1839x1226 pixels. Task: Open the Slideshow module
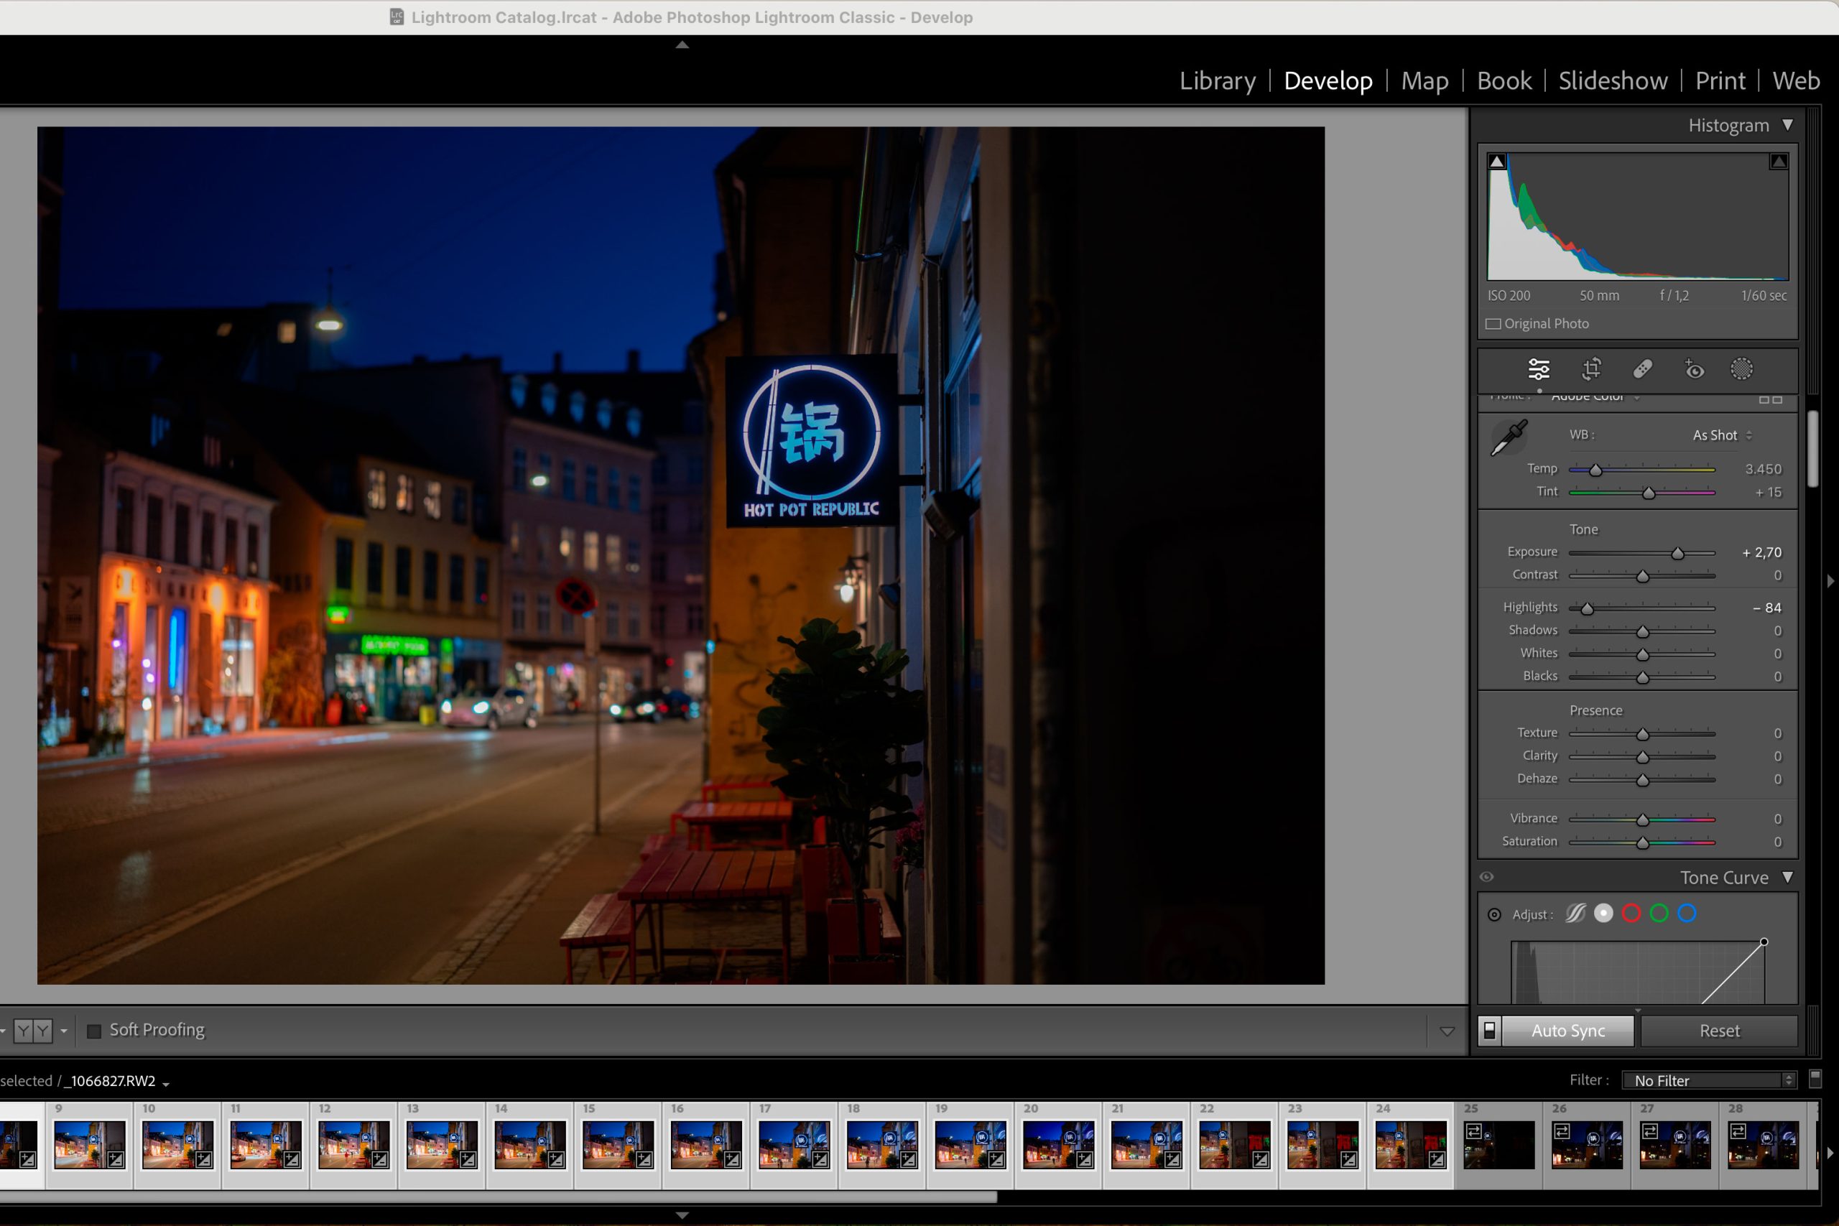(x=1612, y=80)
